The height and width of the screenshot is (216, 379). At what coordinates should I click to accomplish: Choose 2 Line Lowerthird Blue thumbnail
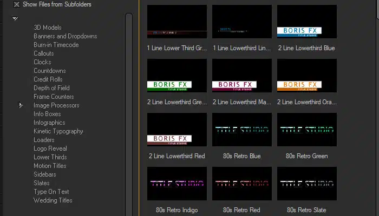click(307, 22)
